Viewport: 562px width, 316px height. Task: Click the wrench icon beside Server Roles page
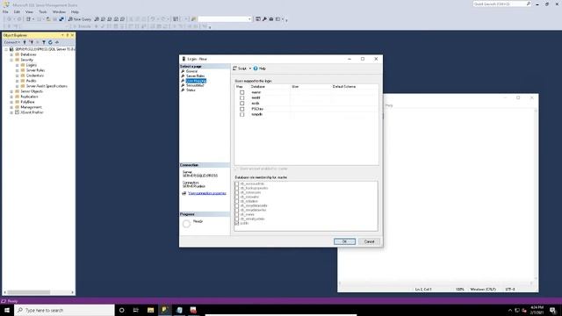tap(183, 76)
